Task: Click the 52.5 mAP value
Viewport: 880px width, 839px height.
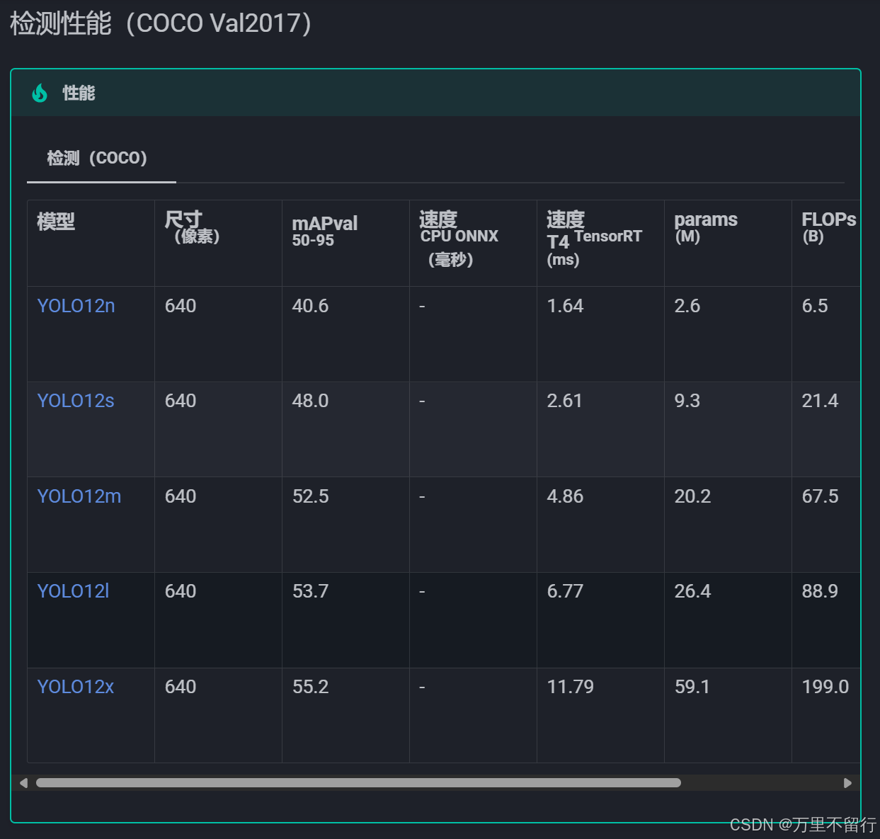Action: (x=310, y=496)
